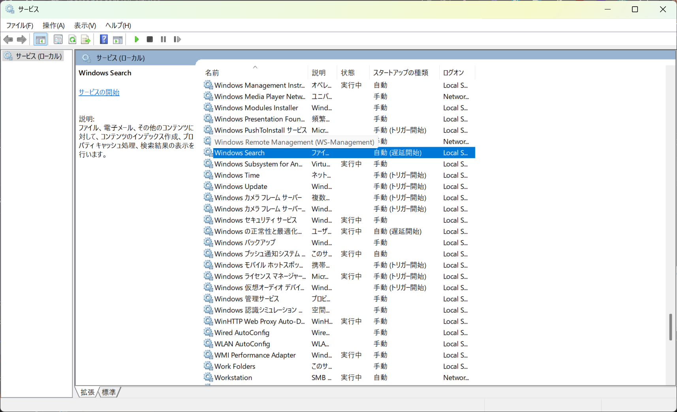Select Windows セキュリティ サービス row

(339, 220)
